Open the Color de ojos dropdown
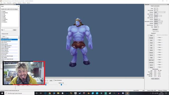The height and width of the screenshot is (95, 169). tap(156, 18)
